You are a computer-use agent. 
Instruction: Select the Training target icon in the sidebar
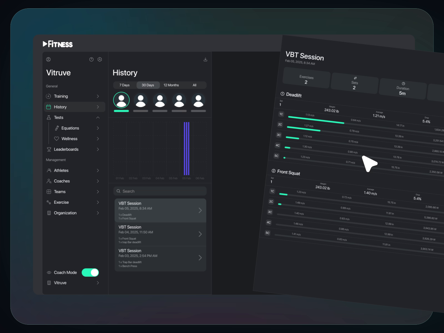click(x=49, y=96)
